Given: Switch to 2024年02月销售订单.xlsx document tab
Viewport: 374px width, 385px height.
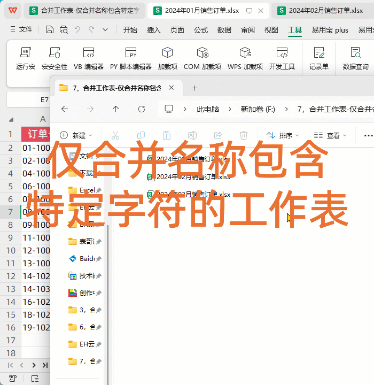Looking at the screenshot, I should click(323, 11).
